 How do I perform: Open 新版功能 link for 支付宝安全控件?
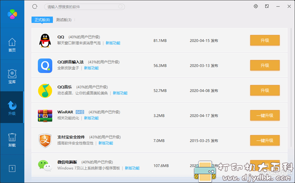point(106,143)
